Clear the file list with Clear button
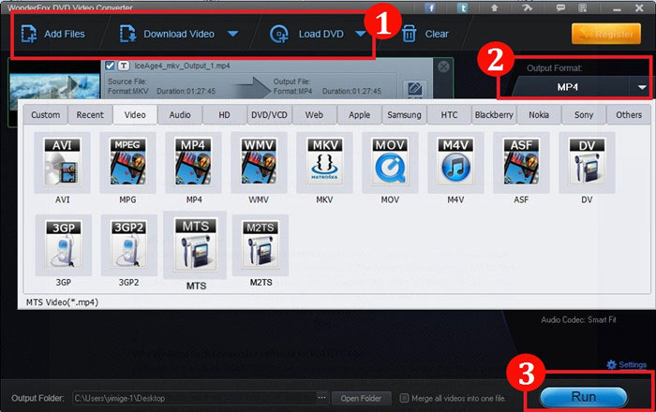This screenshot has width=656, height=412. tap(425, 34)
